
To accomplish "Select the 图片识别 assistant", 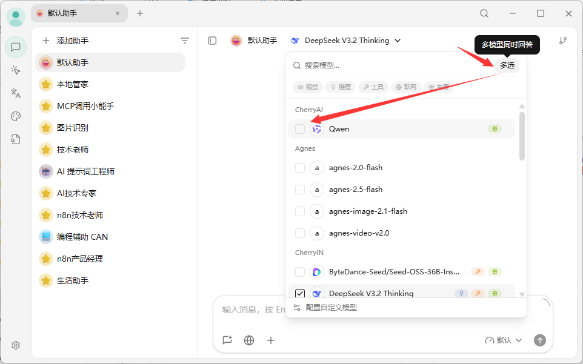I will [x=110, y=128].
